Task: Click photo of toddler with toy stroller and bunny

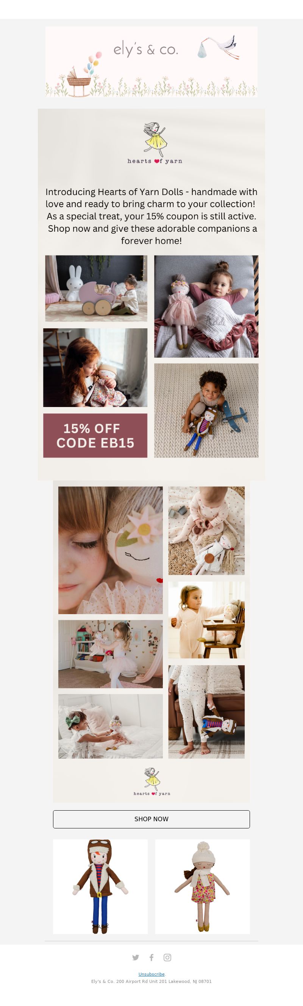Action: [96, 288]
